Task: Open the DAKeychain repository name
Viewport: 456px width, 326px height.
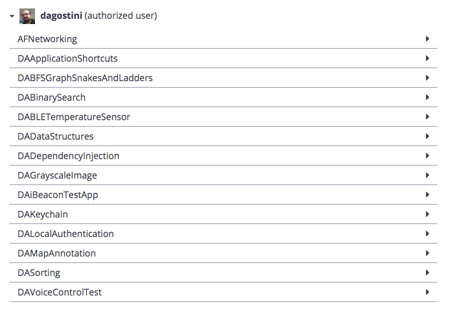Action: [43, 214]
